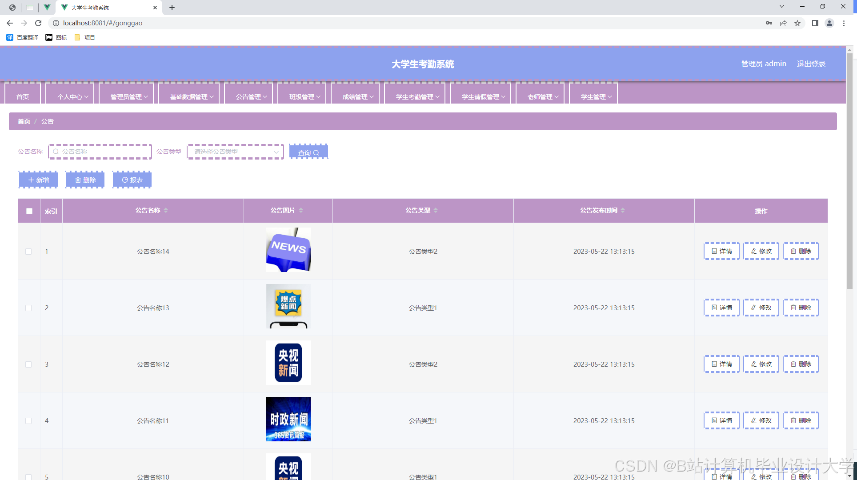Click the 公告名称 search input
Viewport: 857px width, 480px height.
[x=100, y=152]
